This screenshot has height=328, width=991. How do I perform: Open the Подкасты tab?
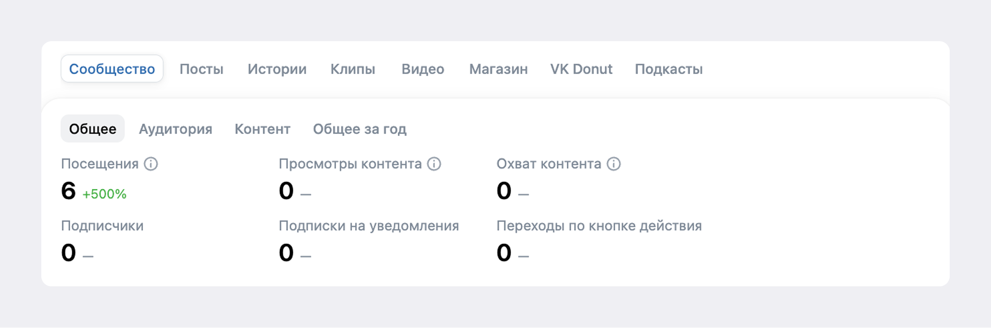668,69
